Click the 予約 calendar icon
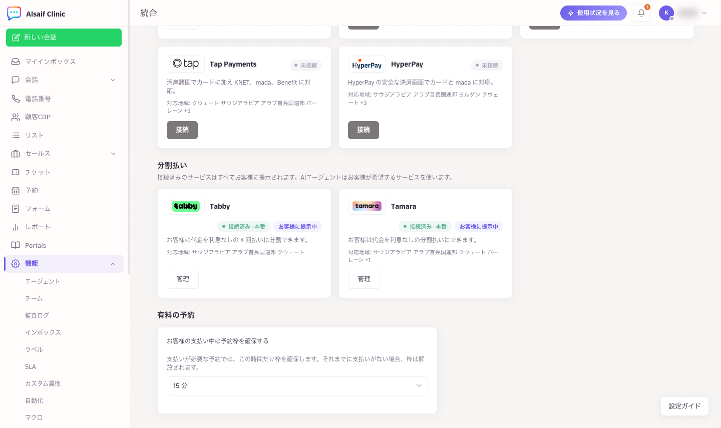721x428 pixels. coord(16,190)
